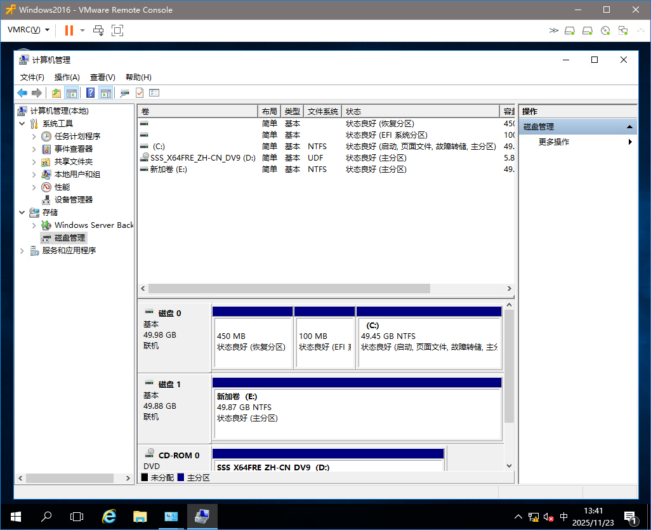The width and height of the screenshot is (651, 530).
Task: Toggle the Show/Hide console tree icon
Action: click(72, 93)
